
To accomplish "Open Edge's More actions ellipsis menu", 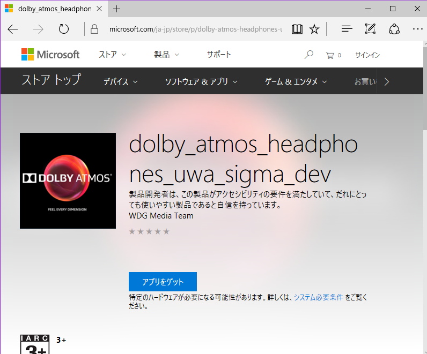I will (x=417, y=29).
